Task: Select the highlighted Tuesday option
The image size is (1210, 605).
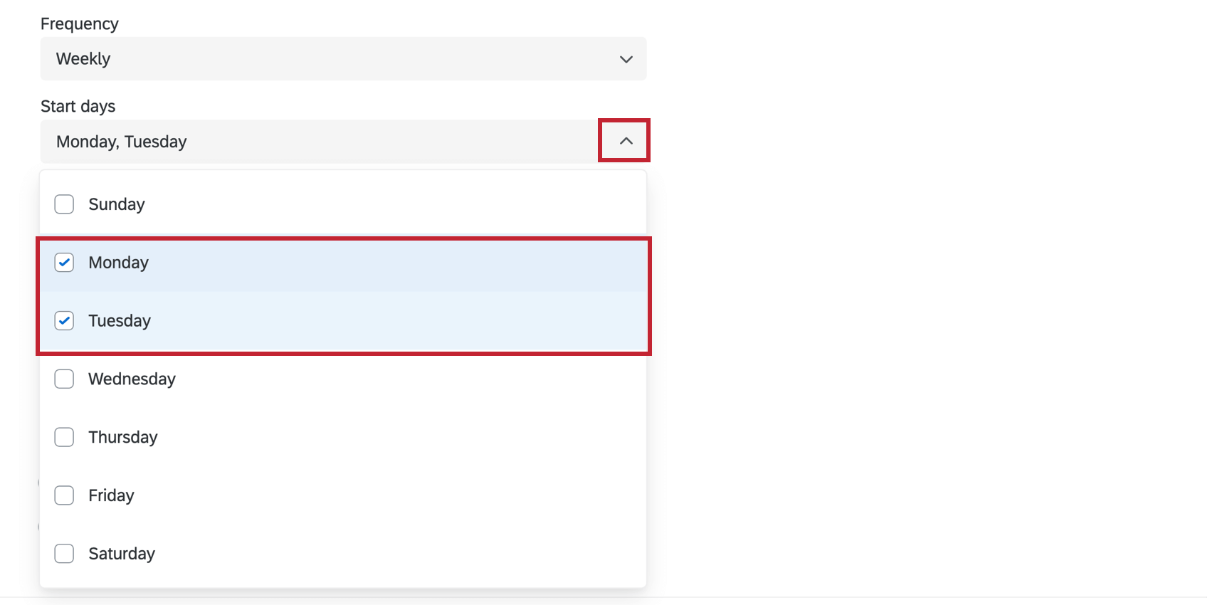Action: (285, 321)
